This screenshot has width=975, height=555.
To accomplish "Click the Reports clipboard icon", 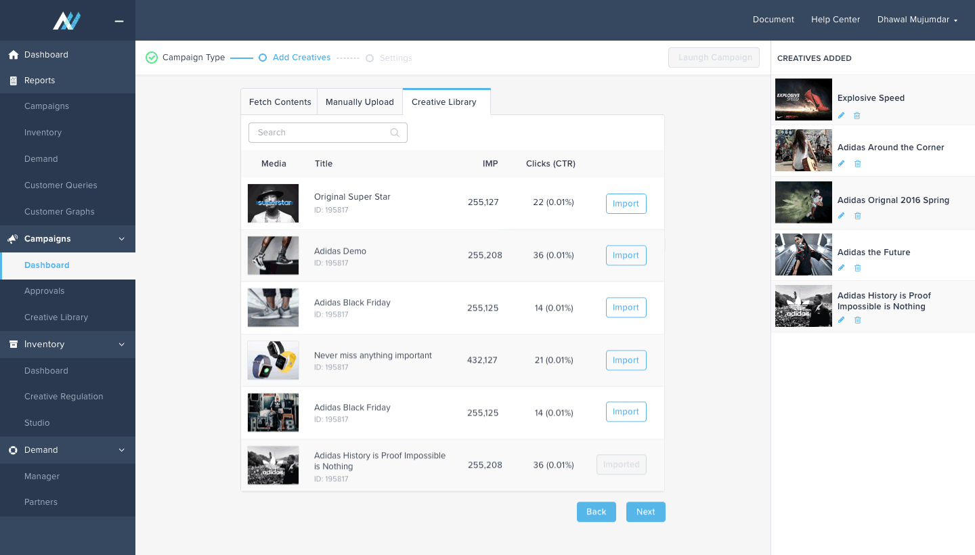I will (13, 81).
